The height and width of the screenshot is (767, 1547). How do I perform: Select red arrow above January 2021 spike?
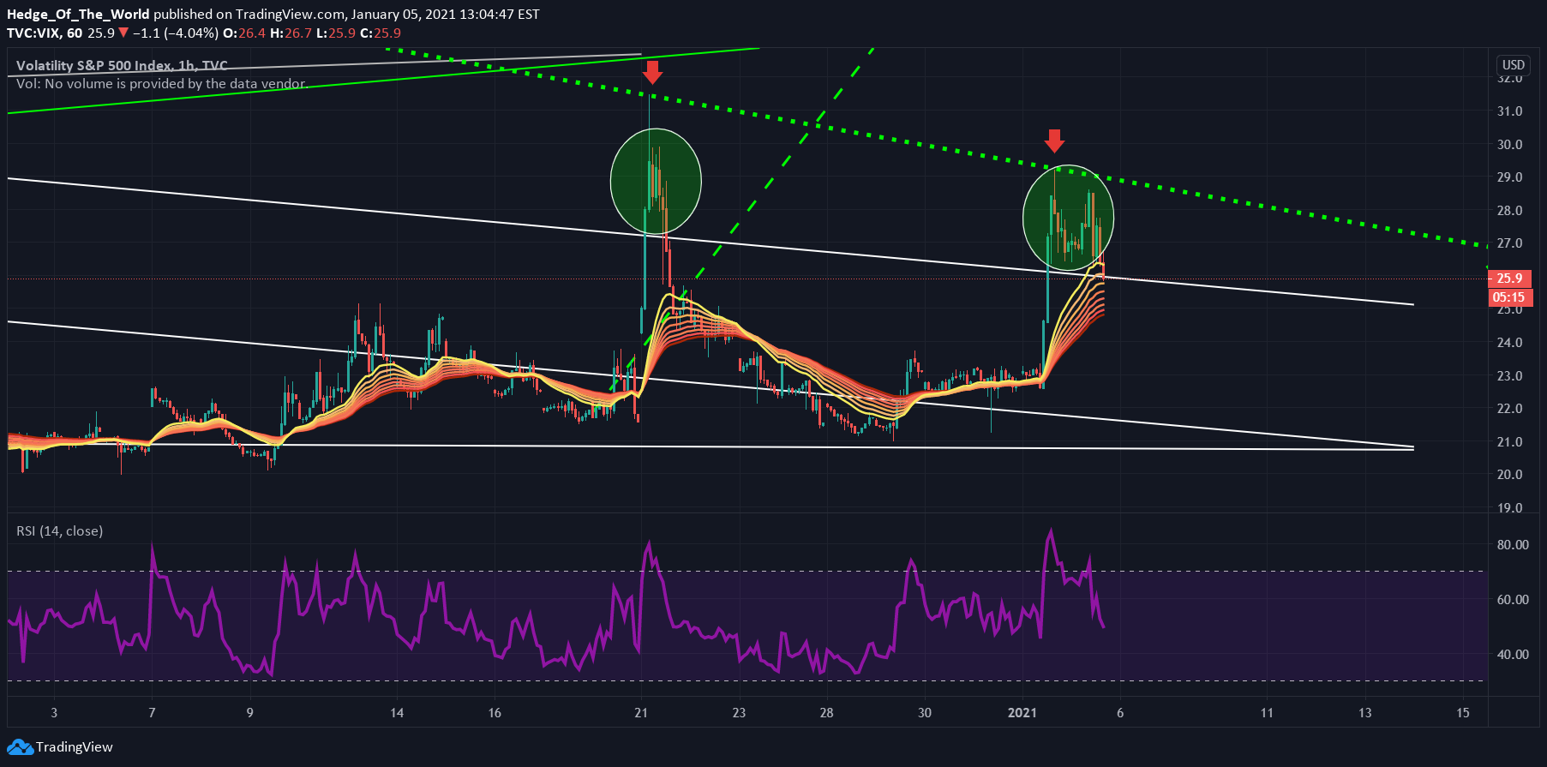tap(1054, 141)
